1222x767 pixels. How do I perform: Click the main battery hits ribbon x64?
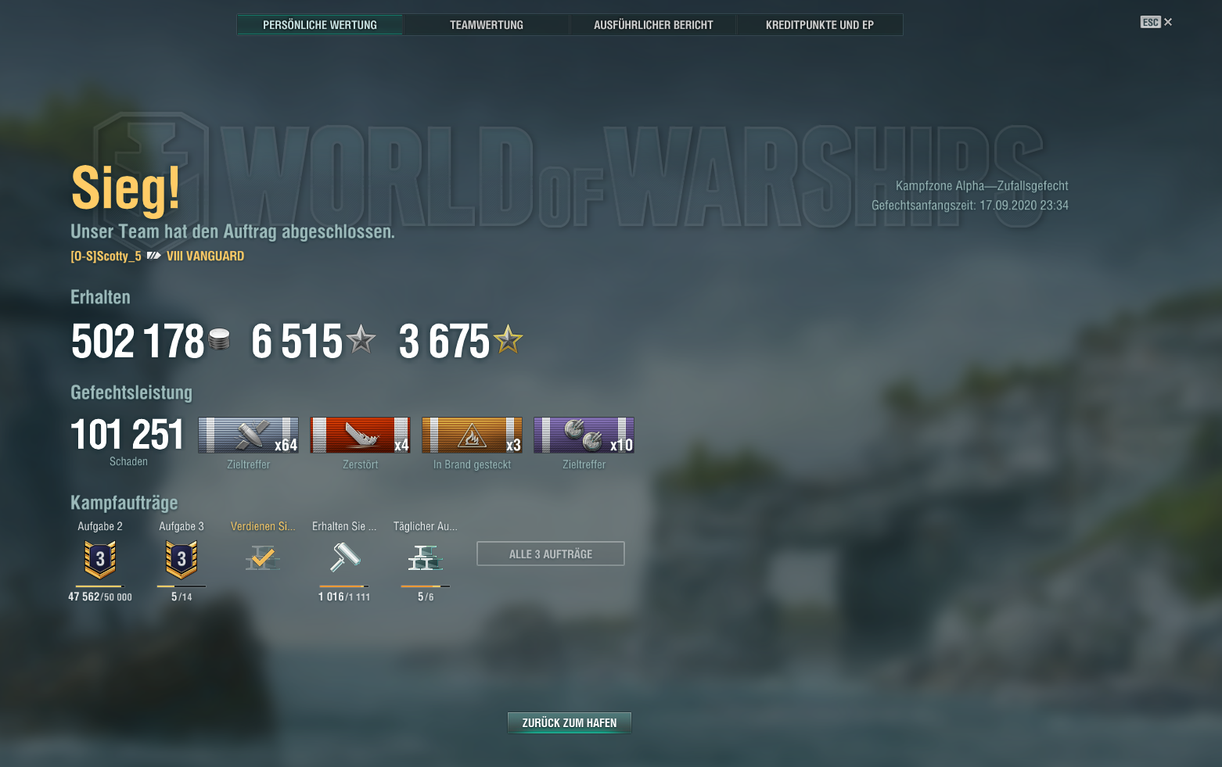click(248, 435)
